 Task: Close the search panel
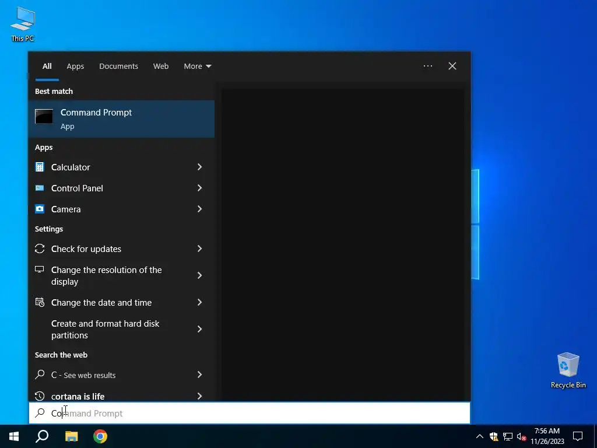(x=452, y=66)
